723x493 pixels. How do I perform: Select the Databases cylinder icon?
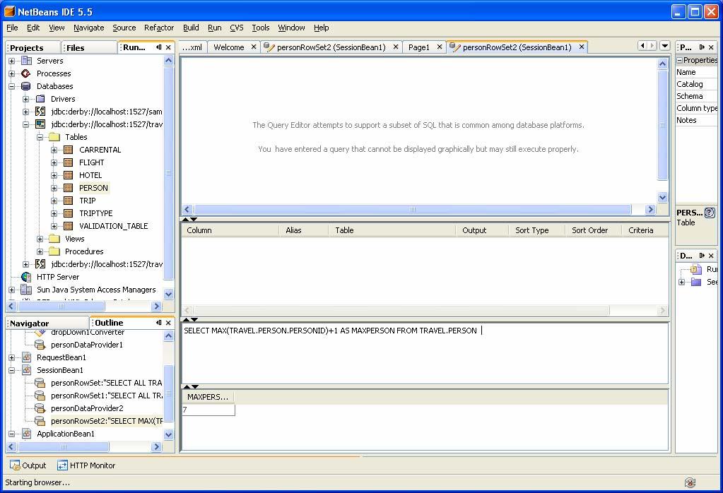click(x=26, y=86)
